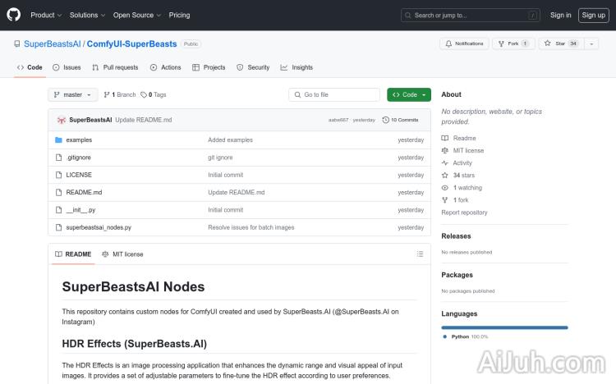Expand the Product menu
Image resolution: width=616 pixels, height=384 pixels.
point(45,15)
